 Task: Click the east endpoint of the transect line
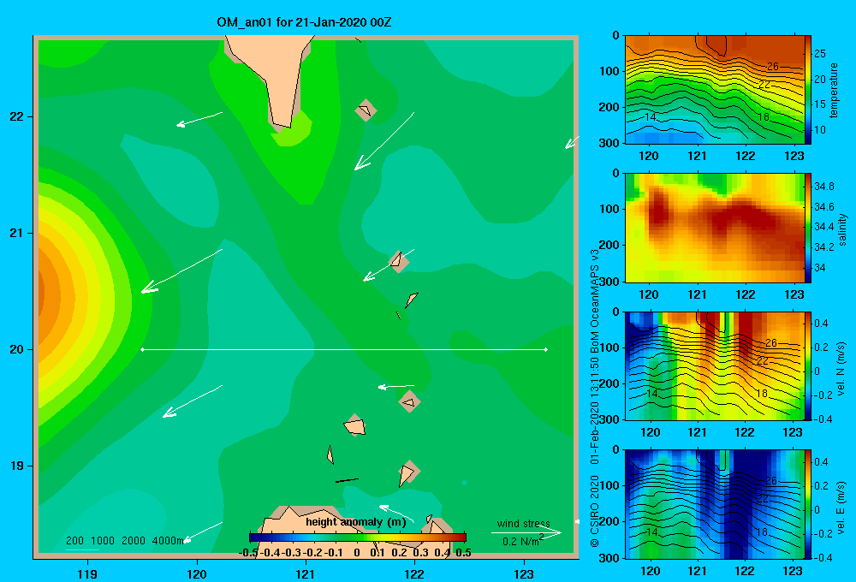click(x=546, y=349)
